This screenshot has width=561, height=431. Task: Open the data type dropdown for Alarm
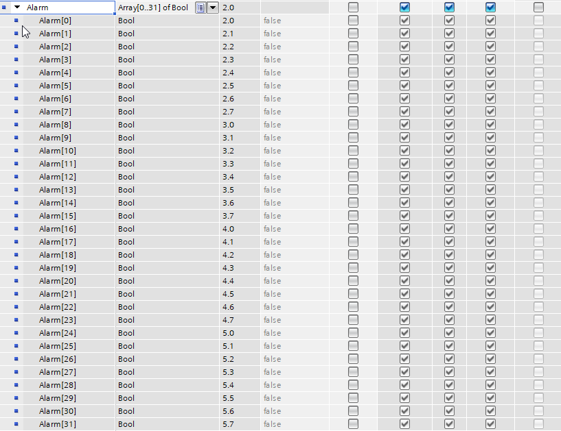pyautogui.click(x=213, y=8)
